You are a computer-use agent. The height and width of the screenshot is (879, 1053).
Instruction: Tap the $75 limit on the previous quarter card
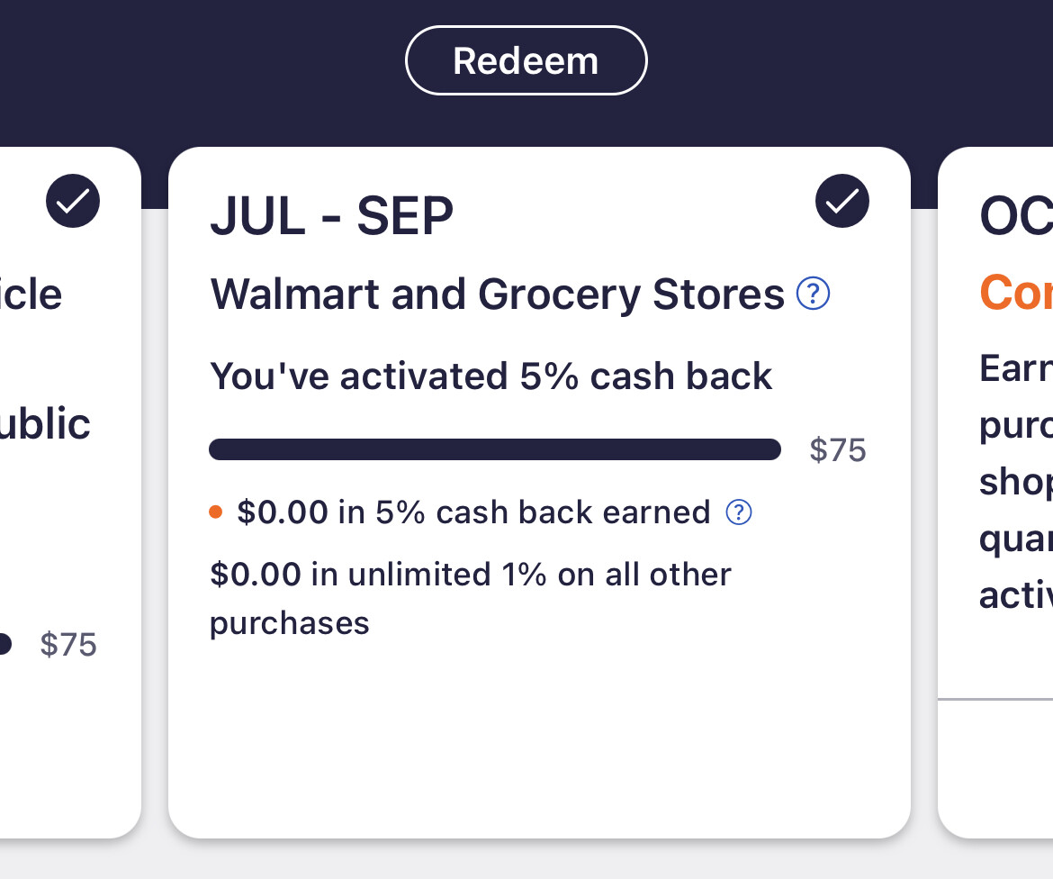(x=68, y=645)
